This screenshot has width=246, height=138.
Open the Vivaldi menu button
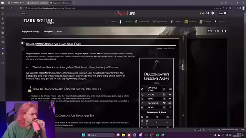[3, 3]
